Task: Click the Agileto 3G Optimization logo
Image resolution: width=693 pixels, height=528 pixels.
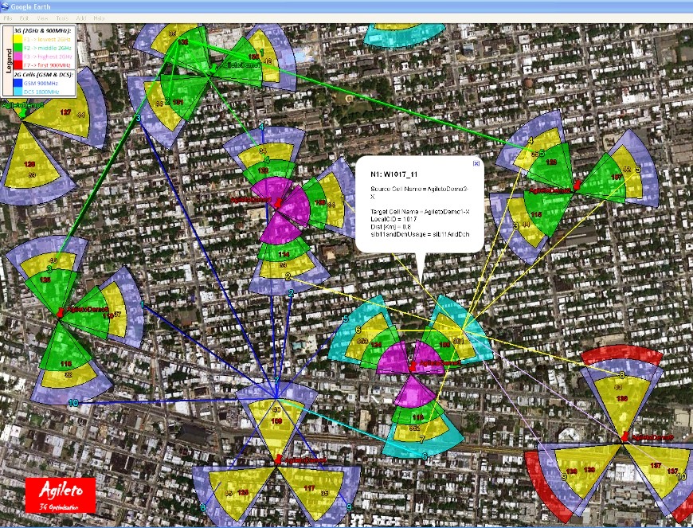Action: [61, 495]
